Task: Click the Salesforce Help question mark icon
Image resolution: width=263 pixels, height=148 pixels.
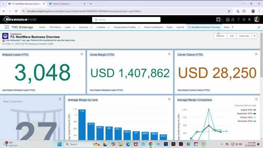Action: 238,20
